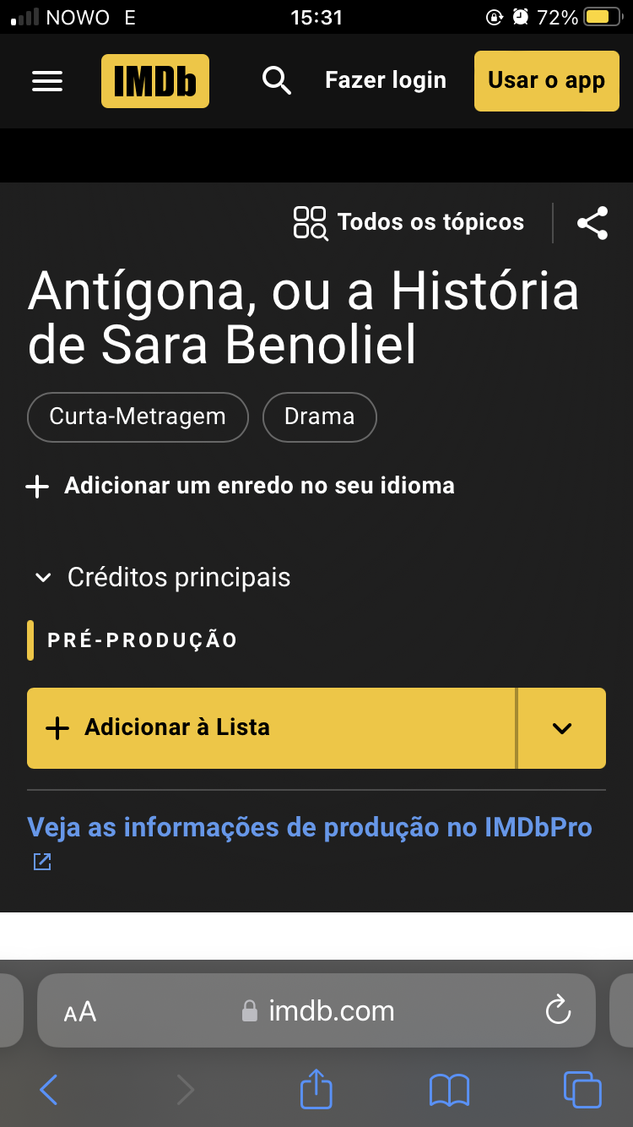633x1127 pixels.
Task: Add the title with Adicionar à Lista
Action: [271, 728]
